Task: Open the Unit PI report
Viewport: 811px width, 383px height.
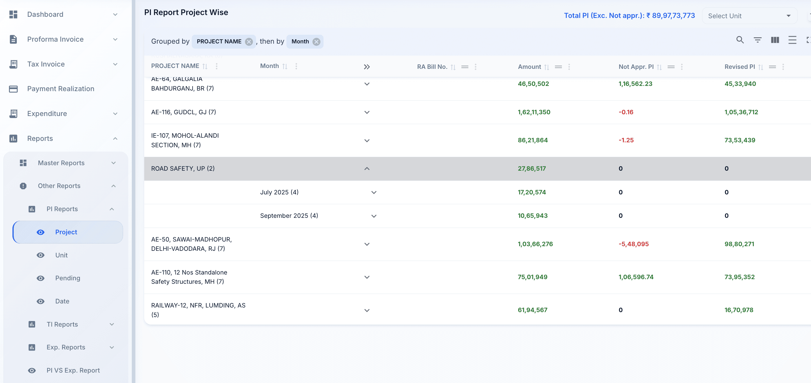Action: click(67, 255)
